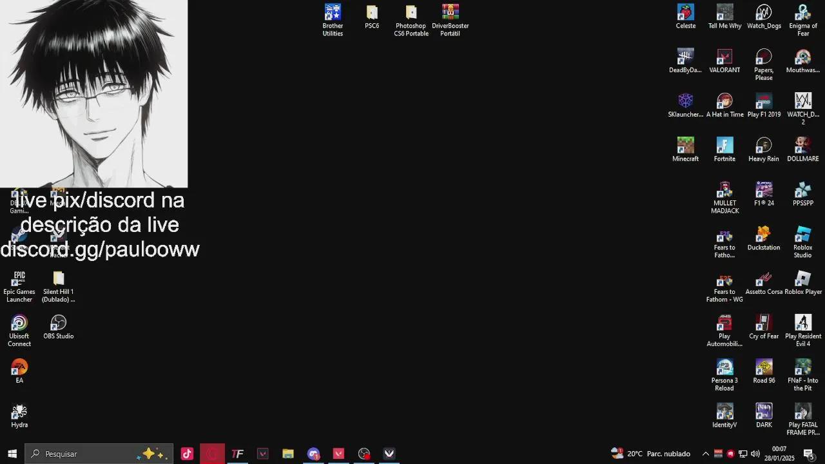Expand the hidden system tray icons
This screenshot has width=825, height=464.
(705, 454)
